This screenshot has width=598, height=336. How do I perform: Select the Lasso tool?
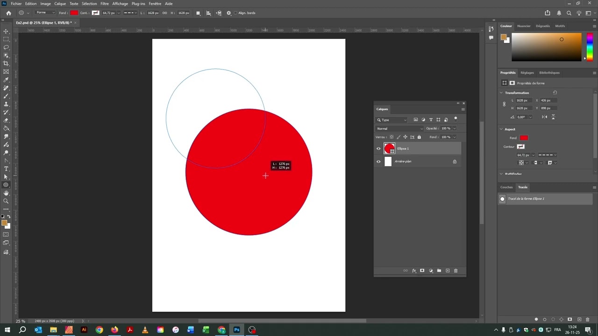pyautogui.click(x=6, y=47)
